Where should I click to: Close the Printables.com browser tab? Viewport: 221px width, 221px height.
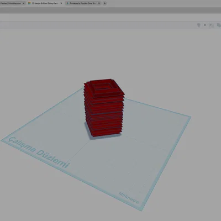[x=23, y=3]
